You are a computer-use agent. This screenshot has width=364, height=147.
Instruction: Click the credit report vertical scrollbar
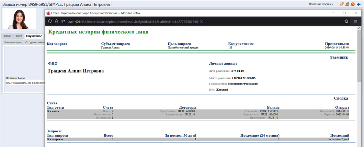click(359, 68)
